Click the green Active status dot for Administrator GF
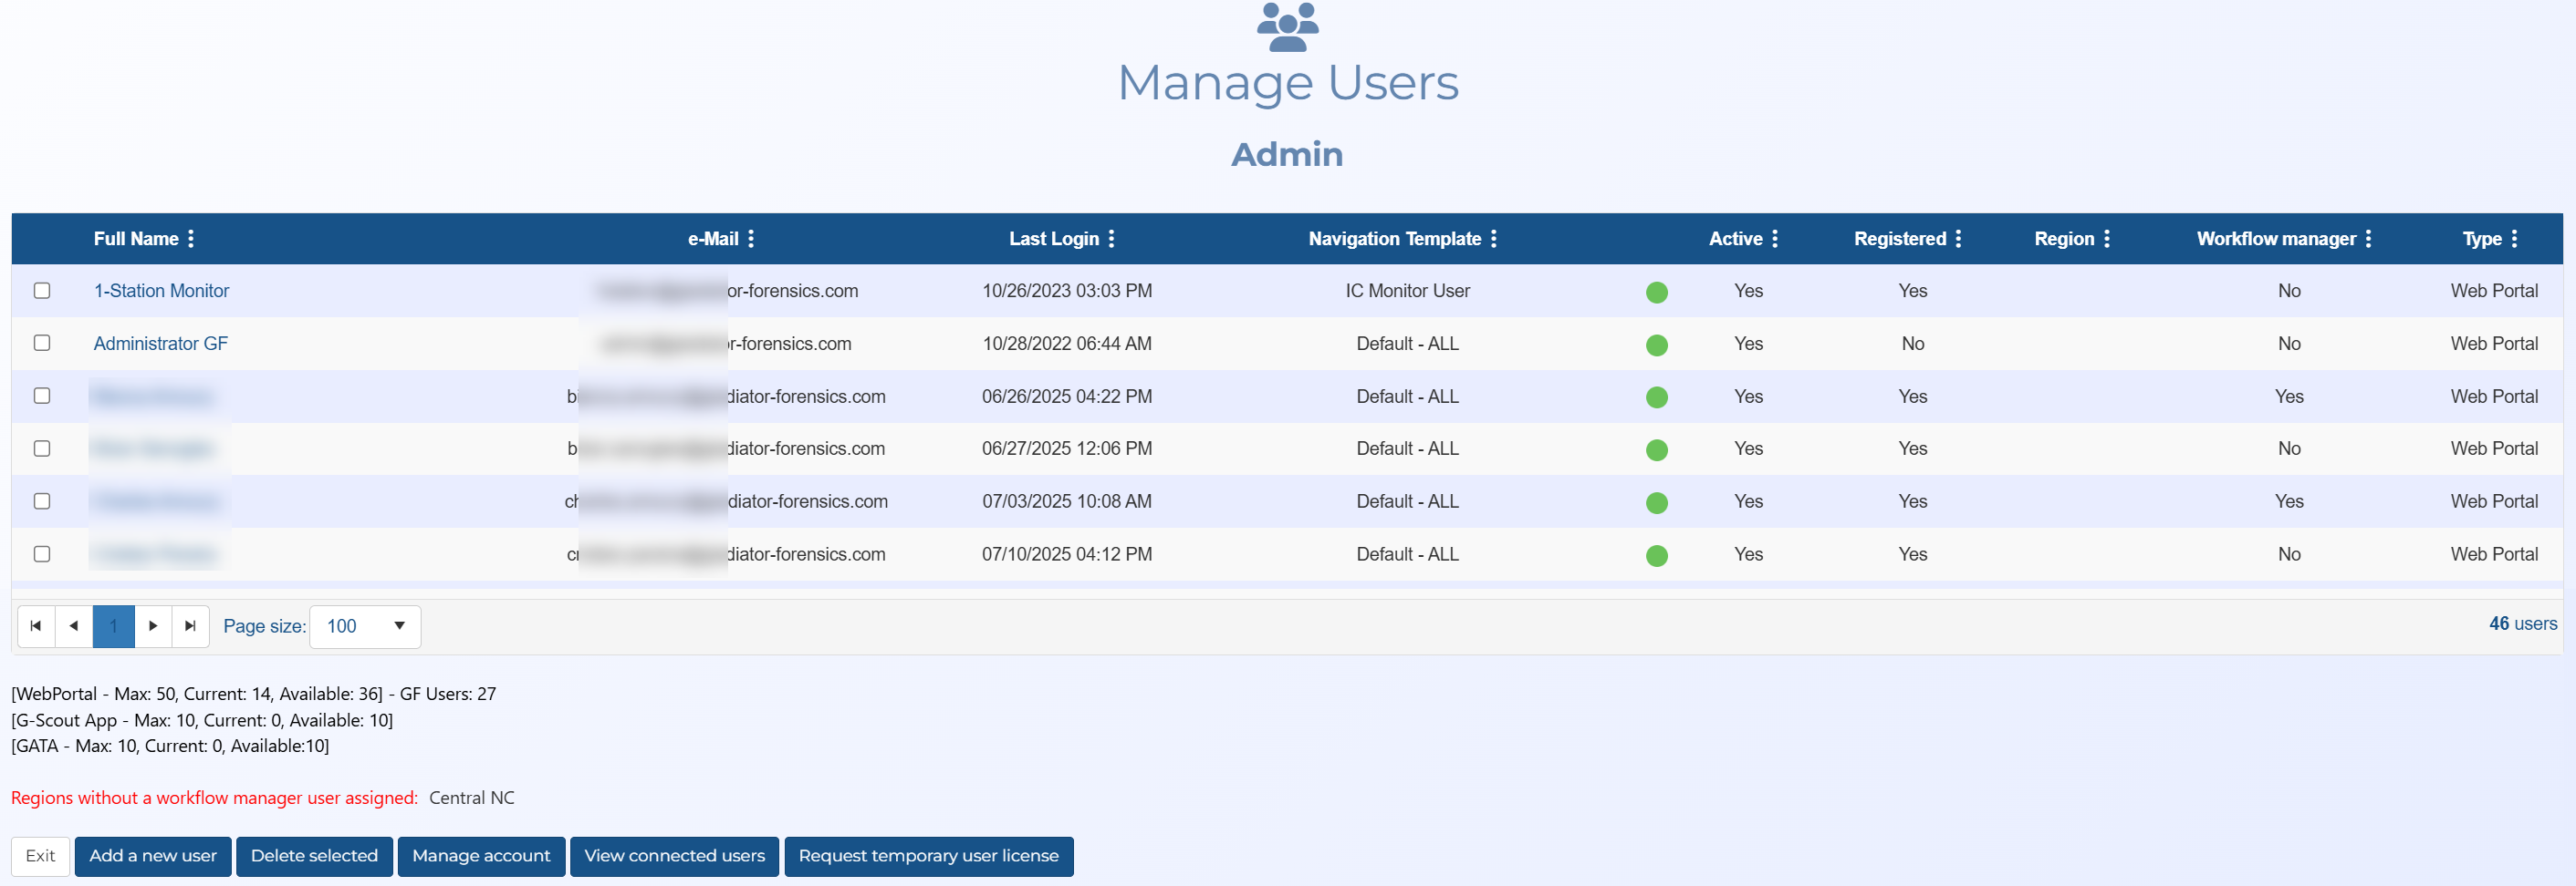Viewport: 2576px width, 886px height. (x=1657, y=344)
